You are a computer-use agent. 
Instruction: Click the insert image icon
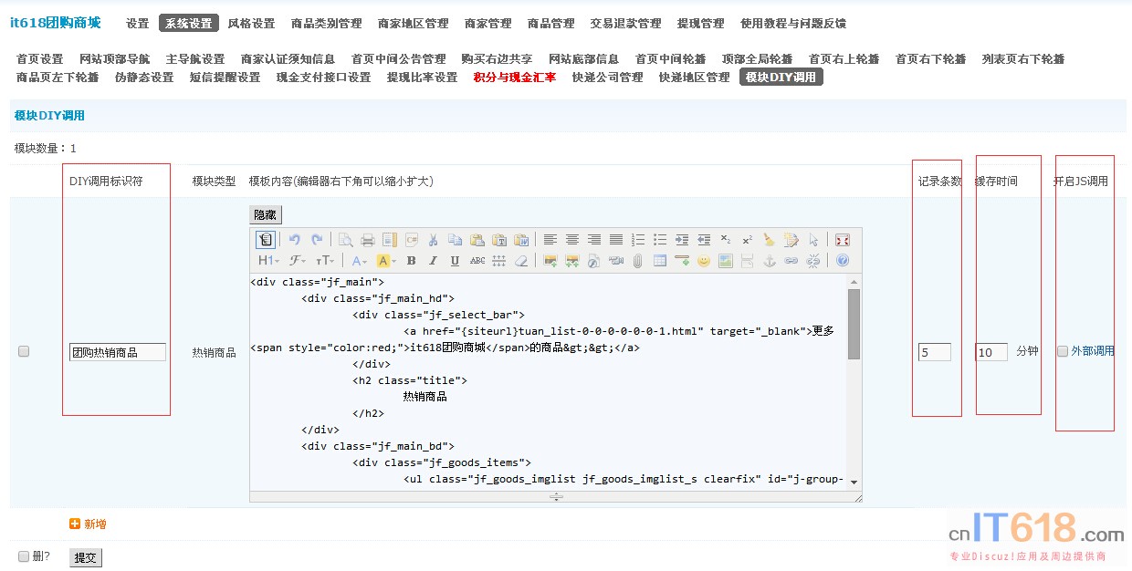[x=550, y=261]
